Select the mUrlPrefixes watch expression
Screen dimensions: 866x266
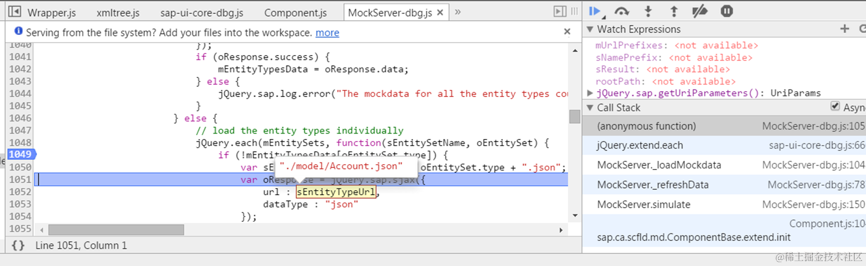coord(676,45)
